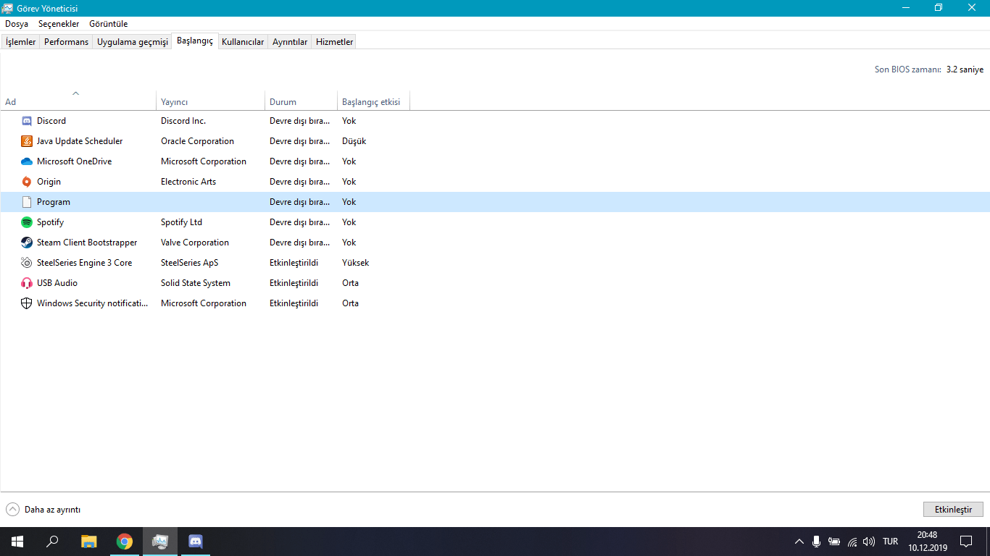The image size is (990, 556).
Task: Click the Task Manager title bar icon
Action: (x=7, y=8)
